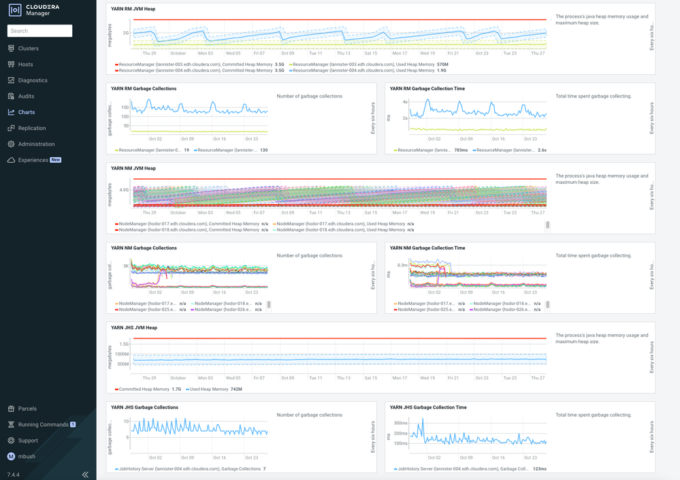Click ResourceManager legend entry showing 783ms
Image resolution: width=680 pixels, height=480 pixels.
[431, 150]
